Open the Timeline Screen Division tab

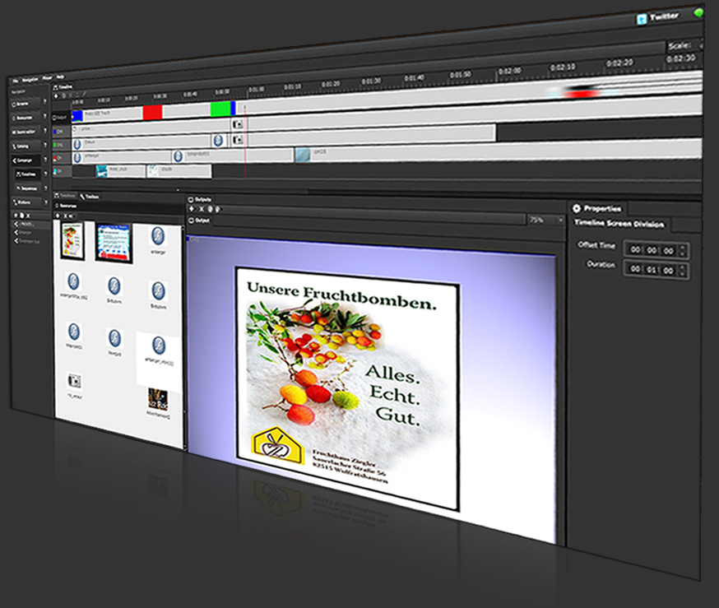point(618,224)
